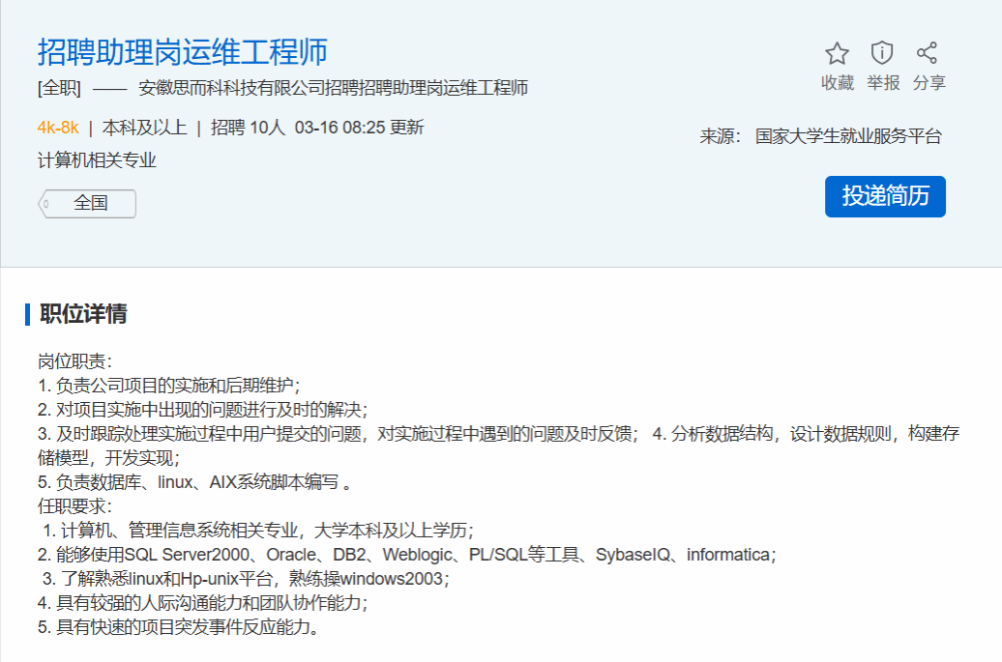
Task: Click the 举报 text label
Action: 883,83
